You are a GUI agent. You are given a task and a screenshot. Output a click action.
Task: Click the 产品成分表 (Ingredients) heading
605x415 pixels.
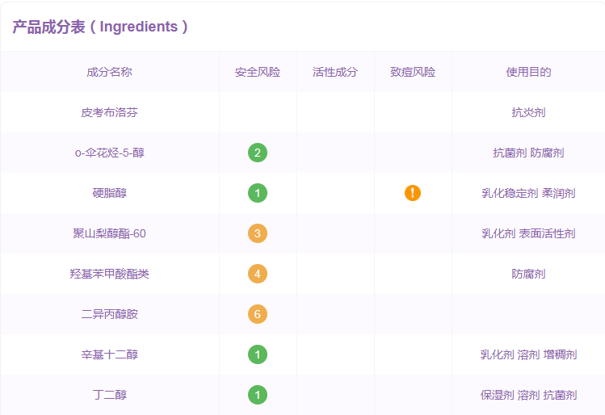click(100, 27)
